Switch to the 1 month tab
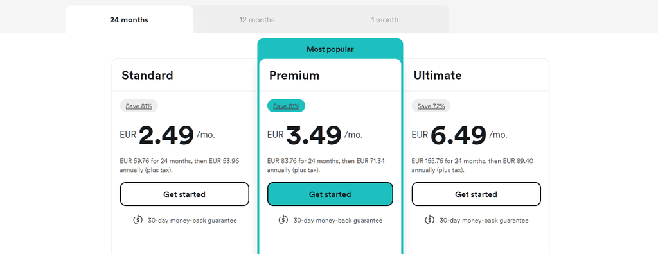This screenshot has width=658, height=254. (385, 20)
